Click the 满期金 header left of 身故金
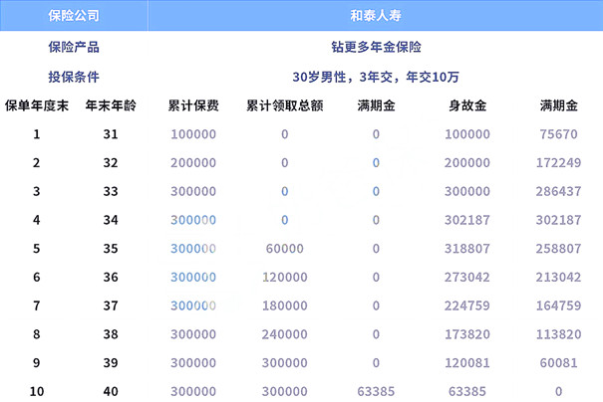The image size is (603, 402). click(x=376, y=105)
